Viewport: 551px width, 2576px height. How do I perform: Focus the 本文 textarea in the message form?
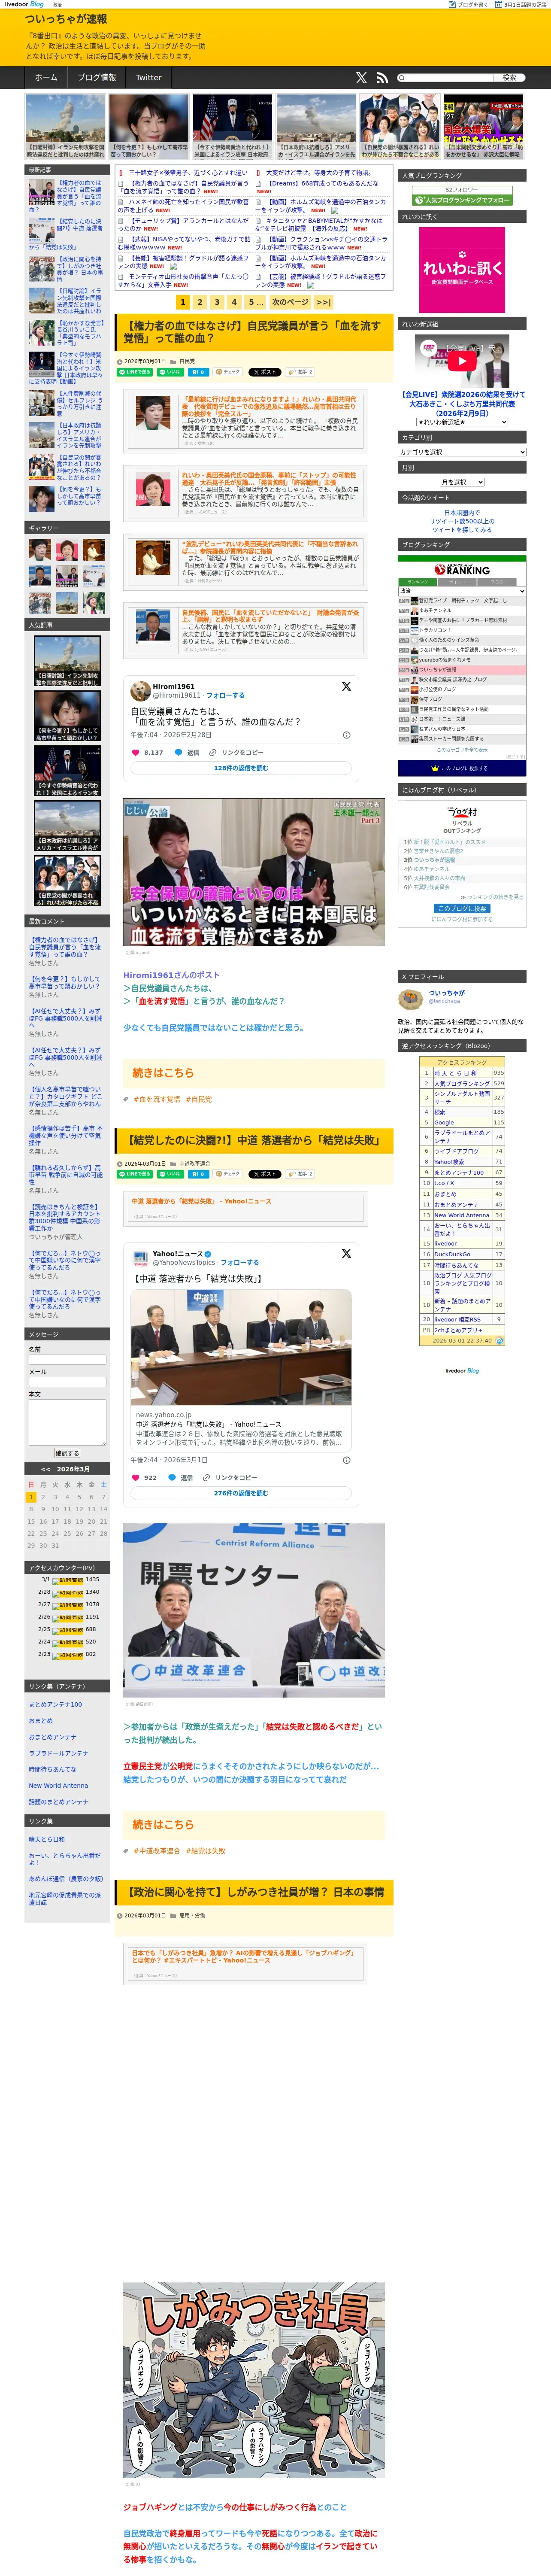pyautogui.click(x=67, y=1421)
